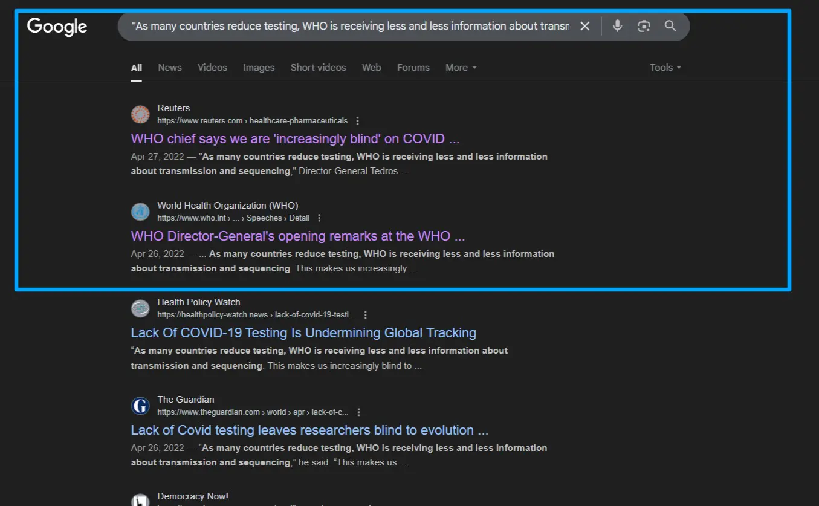Select the All results tab
This screenshot has width=819, height=506.
(x=137, y=68)
